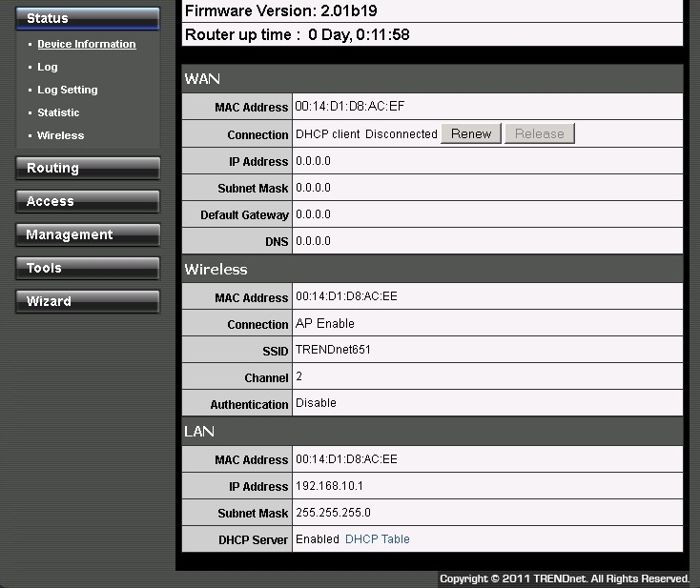Image resolution: width=700 pixels, height=588 pixels.
Task: Expand the Status menu section
Action: pos(87,19)
